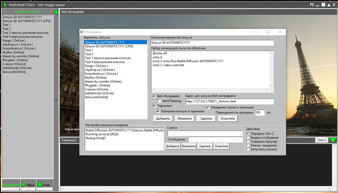Click the Shell2Shell green play logo icon
Image resolution: width=338 pixels, height=193 pixels.
[x=5, y=5]
